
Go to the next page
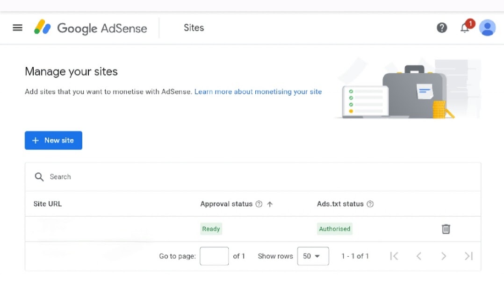pos(444,256)
